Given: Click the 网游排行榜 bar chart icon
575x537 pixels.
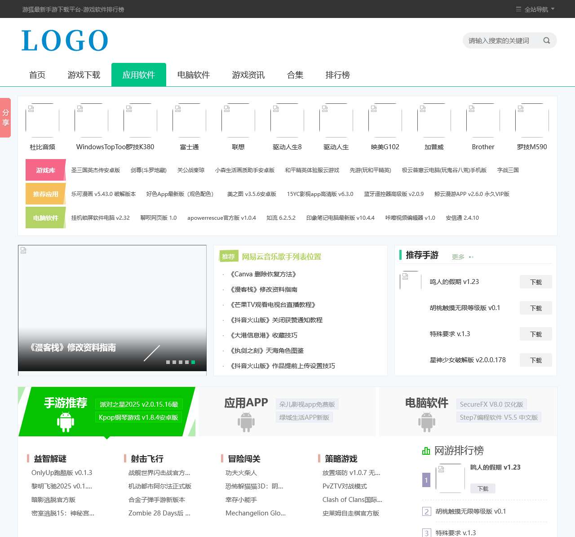Looking at the screenshot, I should 426,451.
